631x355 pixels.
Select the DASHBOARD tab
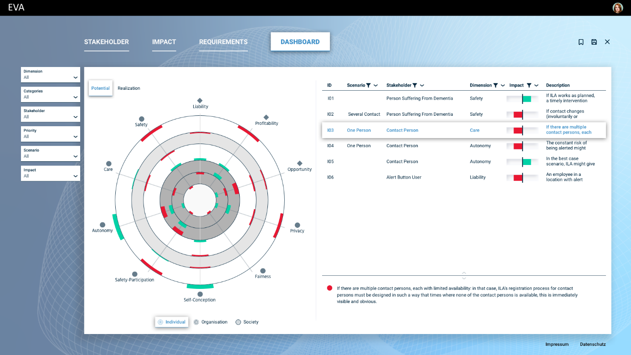300,42
